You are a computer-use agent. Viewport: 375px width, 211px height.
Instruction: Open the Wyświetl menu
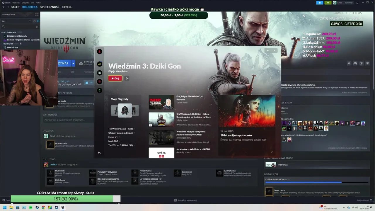[16, 3]
